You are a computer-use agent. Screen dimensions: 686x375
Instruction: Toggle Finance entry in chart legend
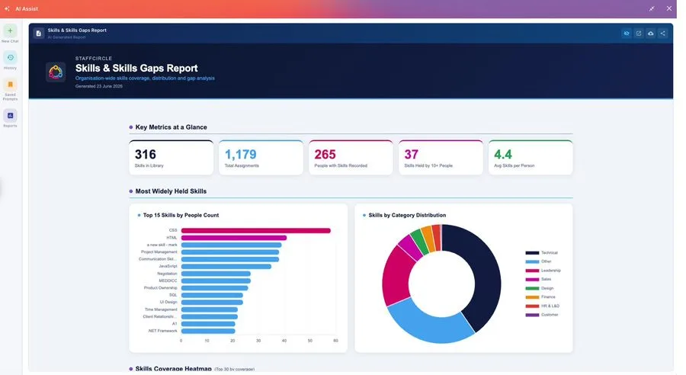[540, 297]
